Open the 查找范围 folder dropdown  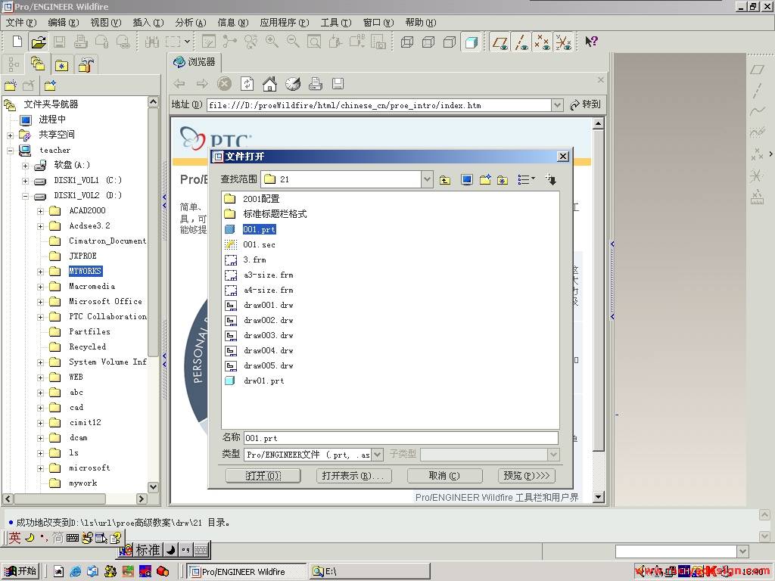pos(427,179)
